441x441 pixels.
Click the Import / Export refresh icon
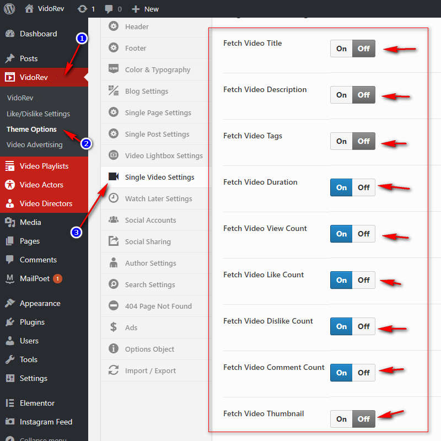coord(114,370)
